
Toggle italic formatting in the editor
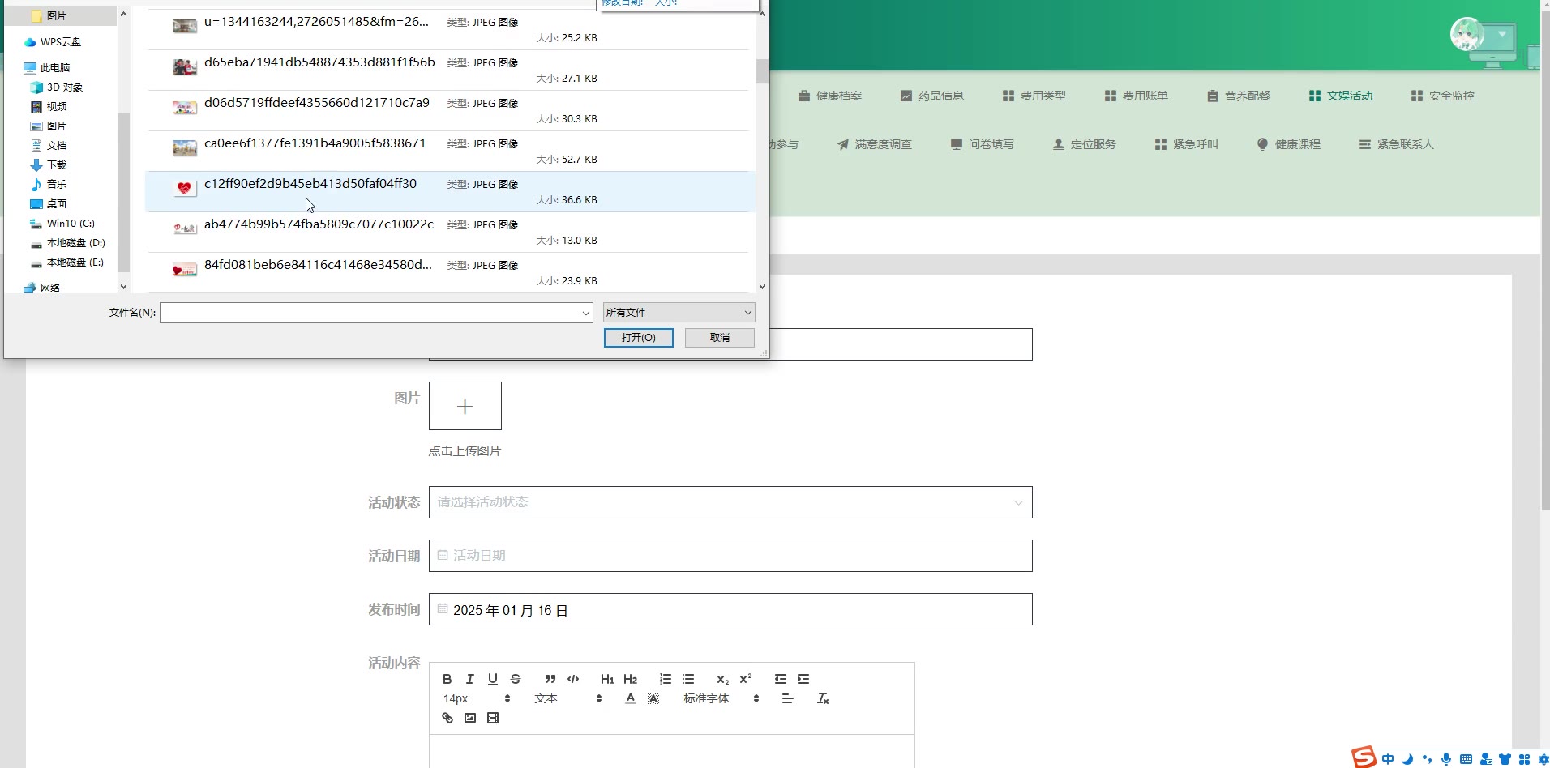469,679
